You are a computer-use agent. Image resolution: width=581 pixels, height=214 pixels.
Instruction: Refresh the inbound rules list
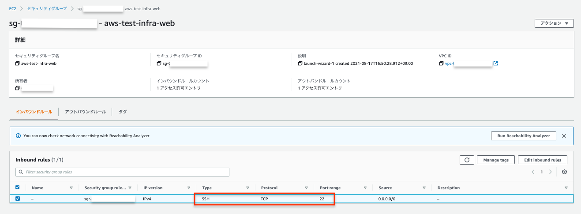click(466, 160)
